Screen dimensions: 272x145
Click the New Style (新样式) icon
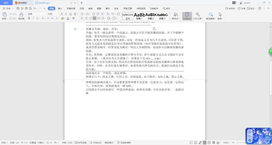[176, 15]
